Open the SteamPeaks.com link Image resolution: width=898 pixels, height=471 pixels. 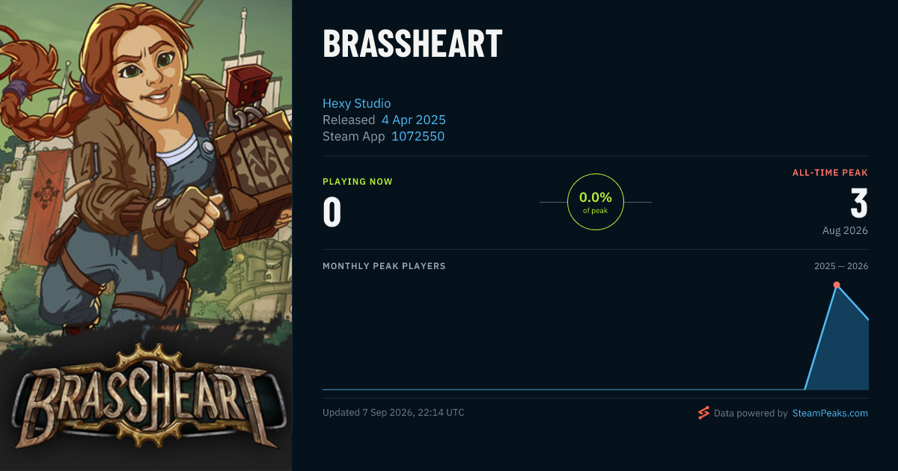[x=830, y=413]
